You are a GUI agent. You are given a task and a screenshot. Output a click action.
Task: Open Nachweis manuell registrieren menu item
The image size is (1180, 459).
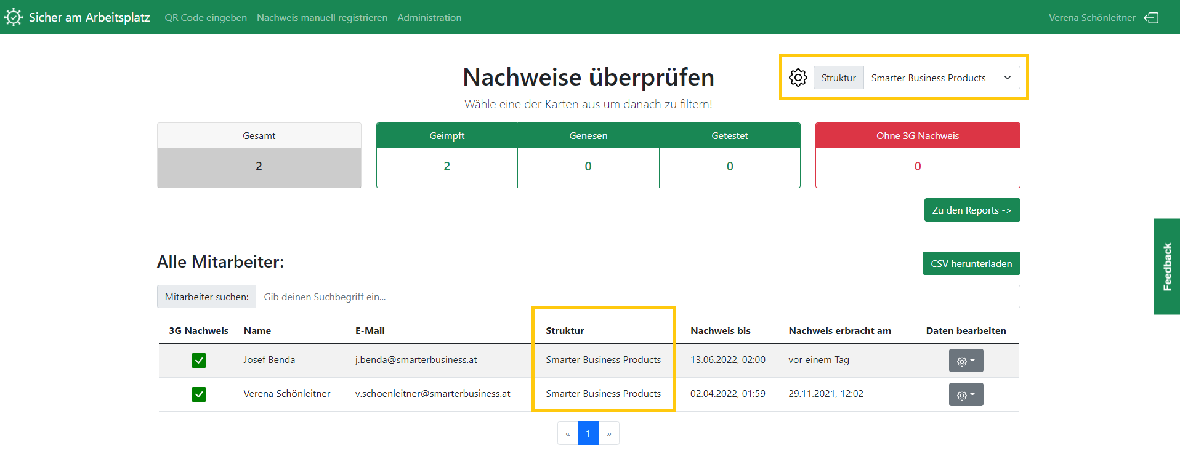point(322,18)
